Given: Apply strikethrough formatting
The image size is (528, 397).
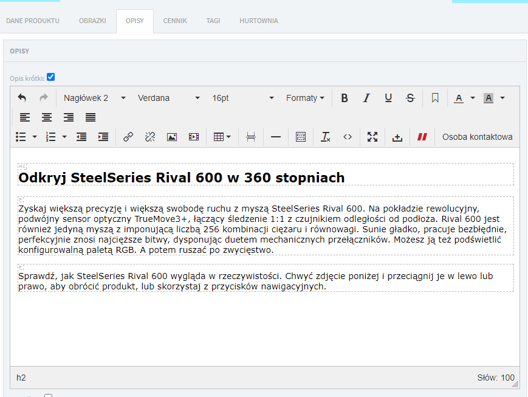Looking at the screenshot, I should (x=410, y=98).
